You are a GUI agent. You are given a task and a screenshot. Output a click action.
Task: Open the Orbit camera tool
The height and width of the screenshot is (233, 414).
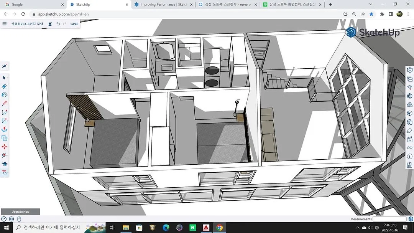[x=5, y=164]
